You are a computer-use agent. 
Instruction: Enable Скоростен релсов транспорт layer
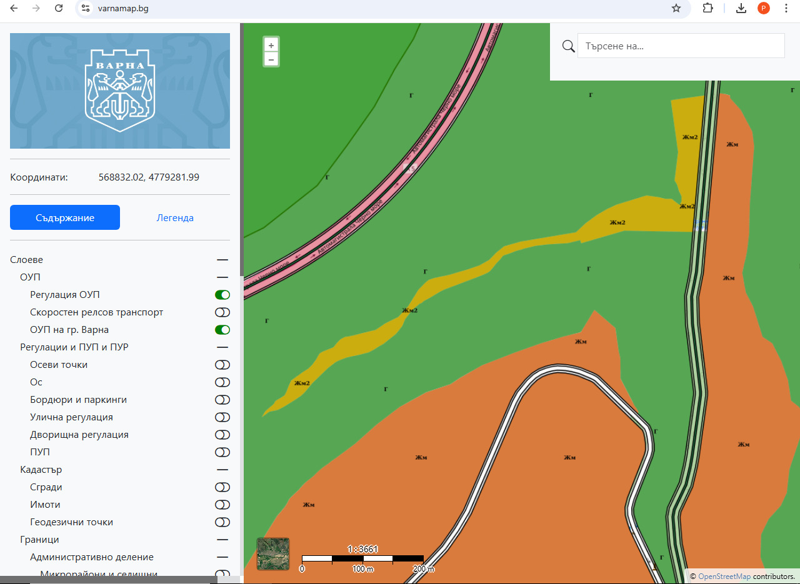222,312
